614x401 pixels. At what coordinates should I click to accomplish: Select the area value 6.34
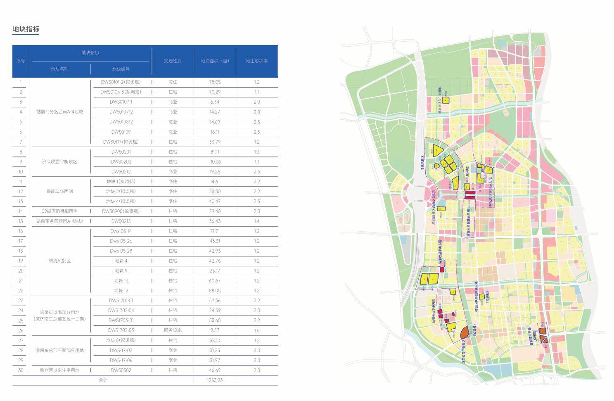pyautogui.click(x=215, y=102)
